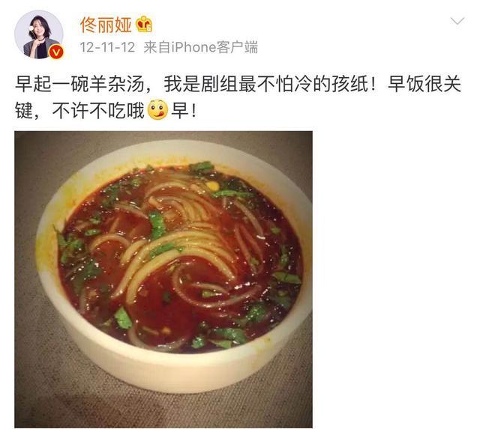Screen dimensions: 480x429
Task: Click the 来自iPhone客户端 source label
Action: [x=201, y=47]
